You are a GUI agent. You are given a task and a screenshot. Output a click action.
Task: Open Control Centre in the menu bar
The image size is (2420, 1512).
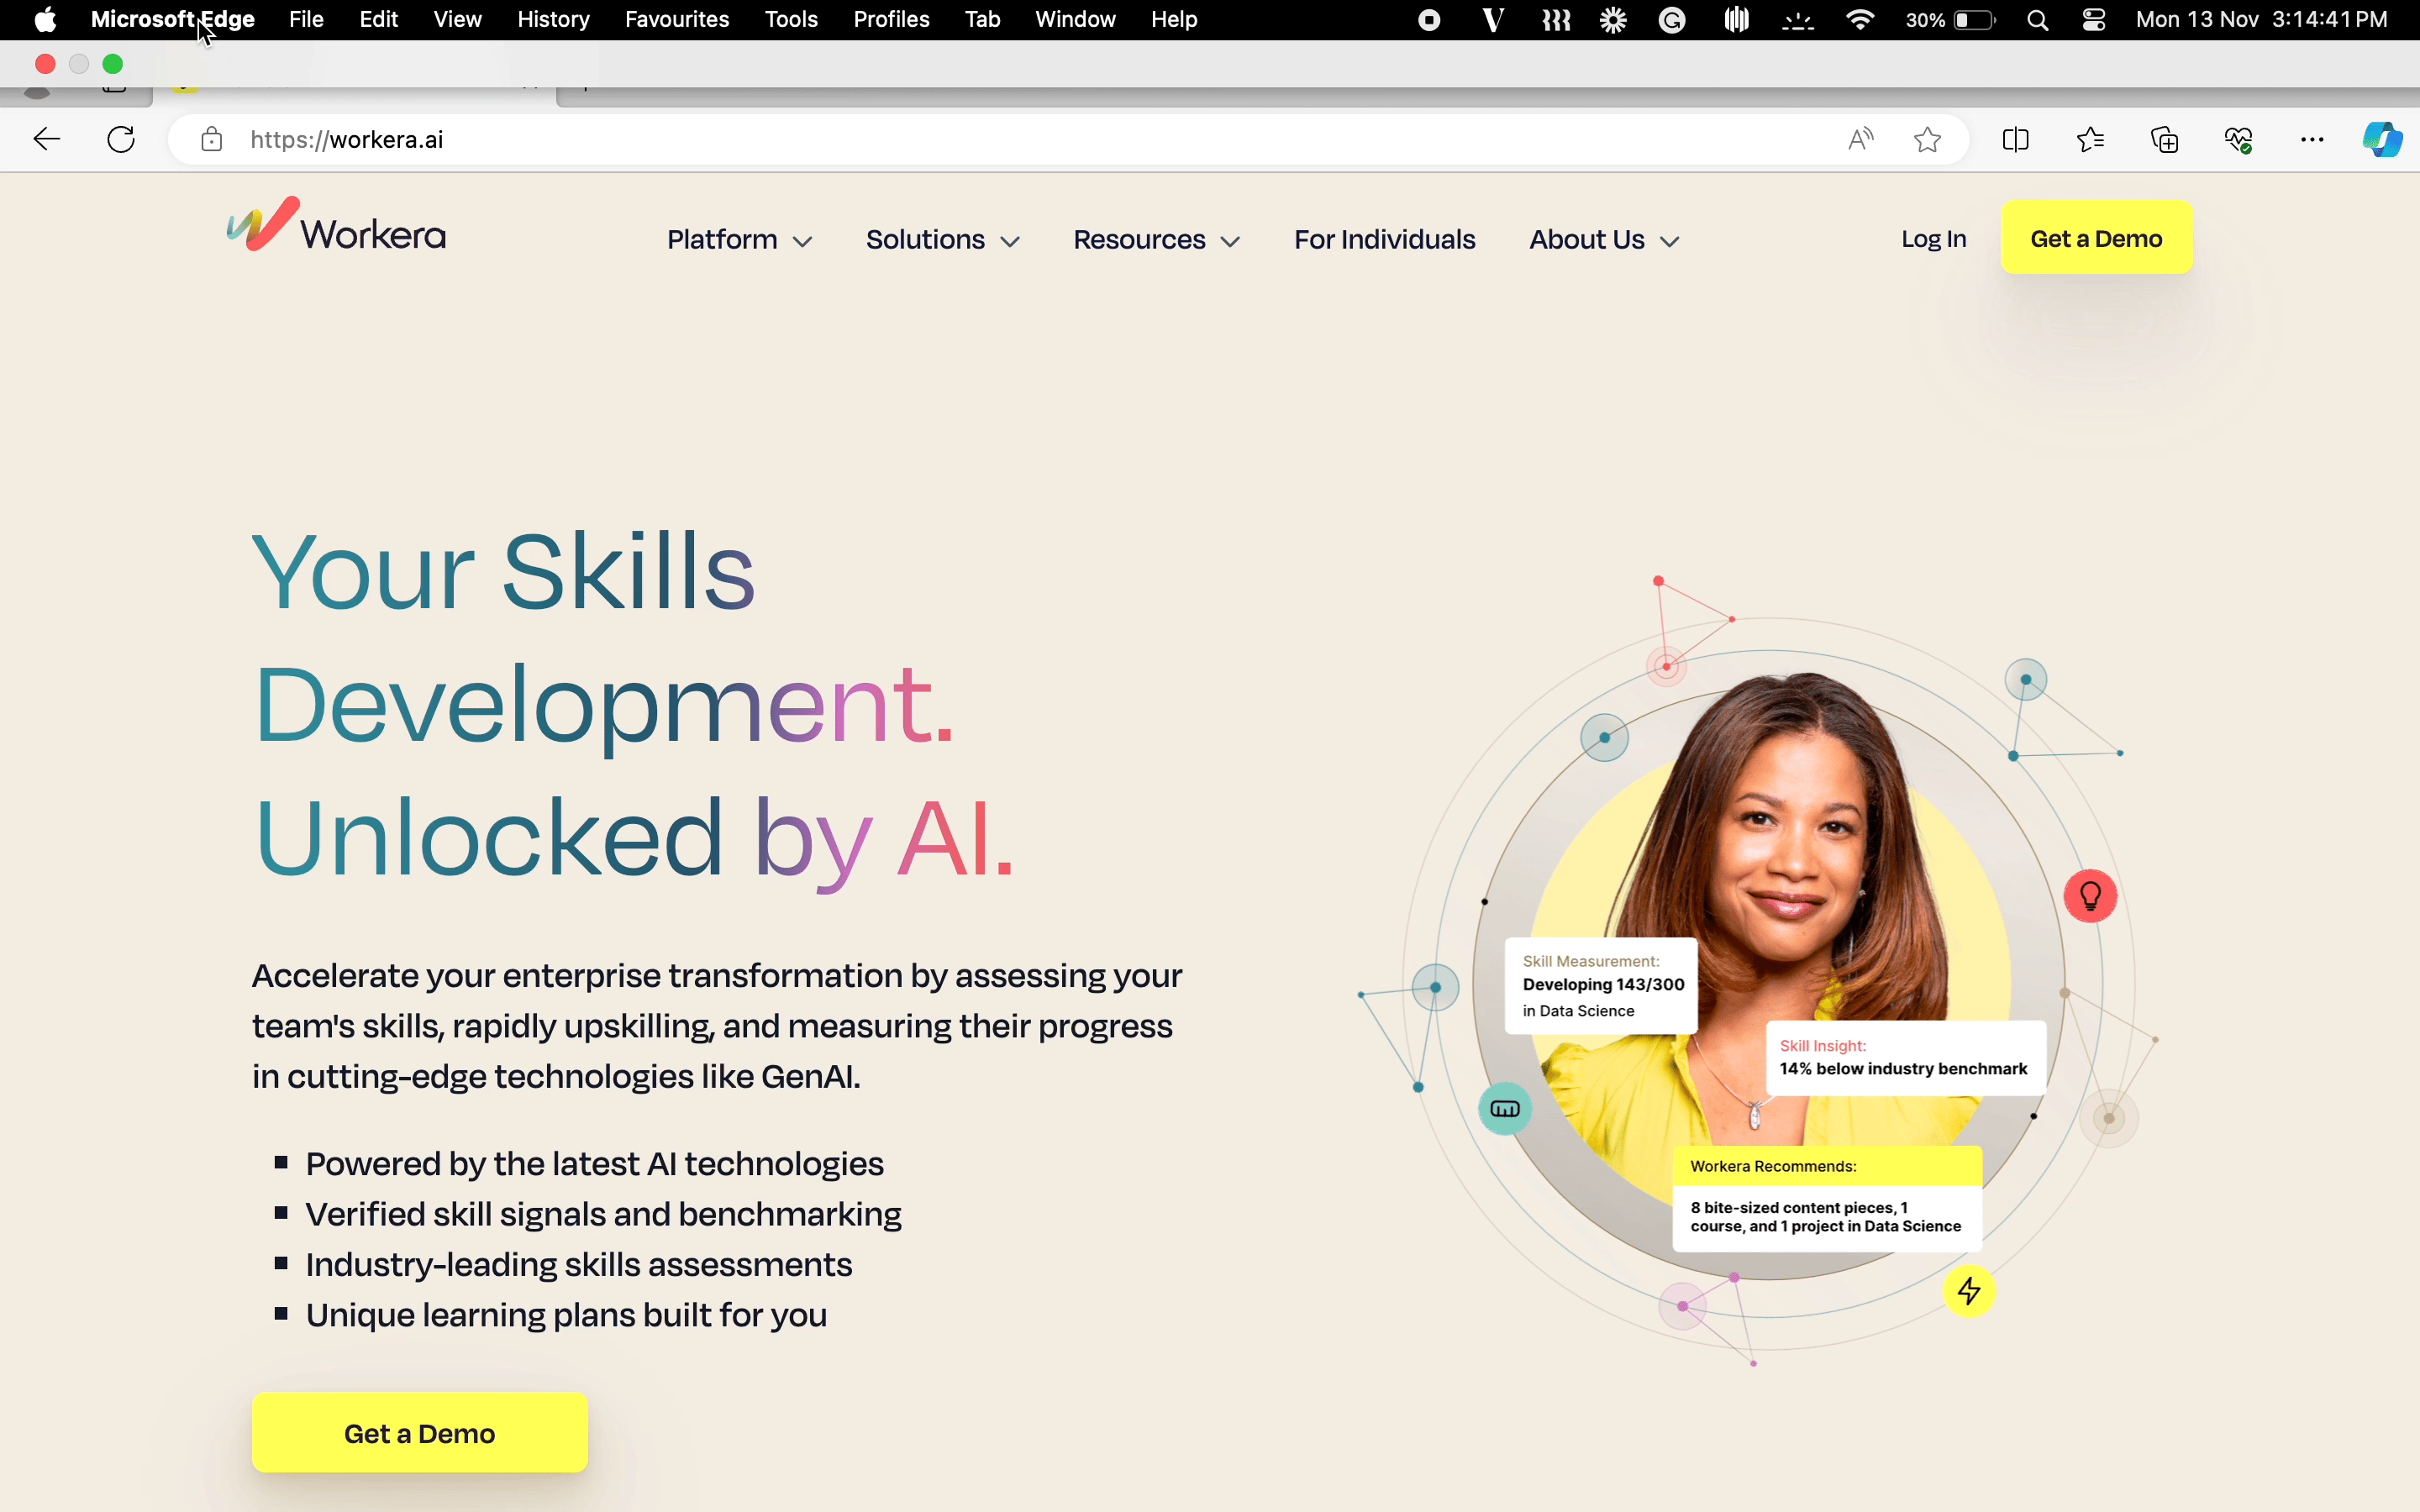(2094, 20)
